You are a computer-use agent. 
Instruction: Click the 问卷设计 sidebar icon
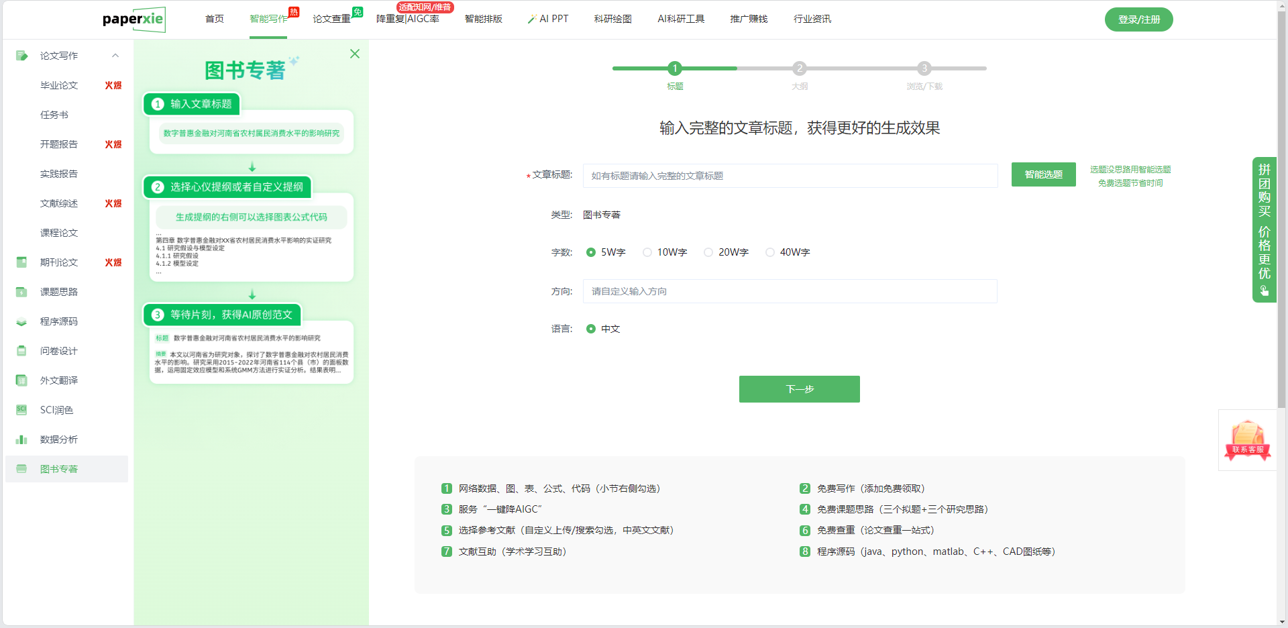(21, 351)
